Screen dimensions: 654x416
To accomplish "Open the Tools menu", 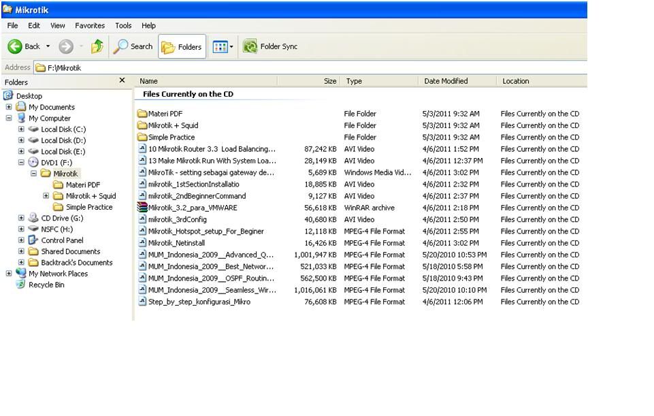I will 123,25.
